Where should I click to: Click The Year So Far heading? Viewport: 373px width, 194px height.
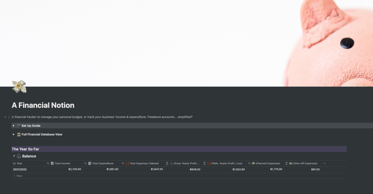click(x=26, y=149)
